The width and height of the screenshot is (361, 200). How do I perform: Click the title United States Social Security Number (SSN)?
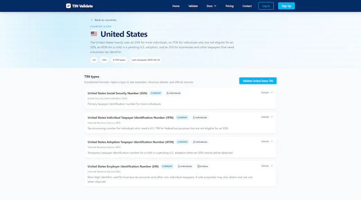(117, 93)
